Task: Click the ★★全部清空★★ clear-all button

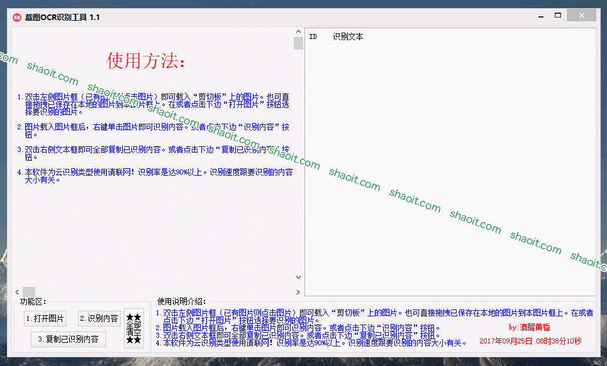Action: pos(133,328)
